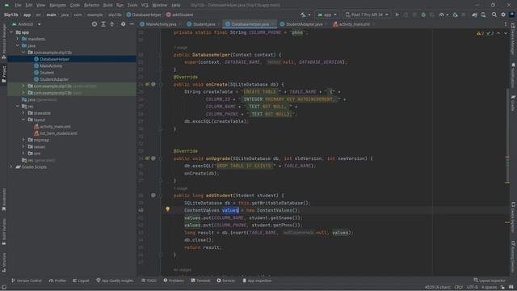Switch to MainActivity.java tab

(161, 24)
